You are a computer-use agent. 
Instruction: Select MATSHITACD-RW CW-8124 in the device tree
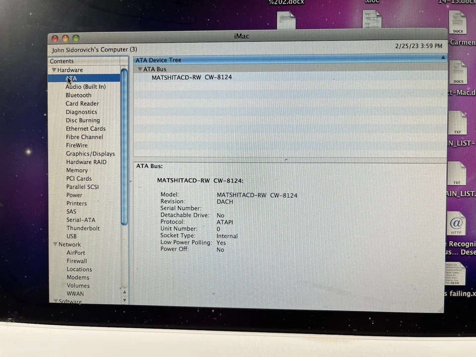pyautogui.click(x=192, y=77)
